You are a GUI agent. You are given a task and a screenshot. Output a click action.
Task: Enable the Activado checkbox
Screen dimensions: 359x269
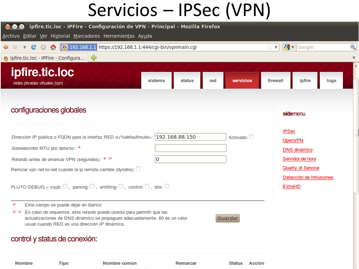[251, 137]
